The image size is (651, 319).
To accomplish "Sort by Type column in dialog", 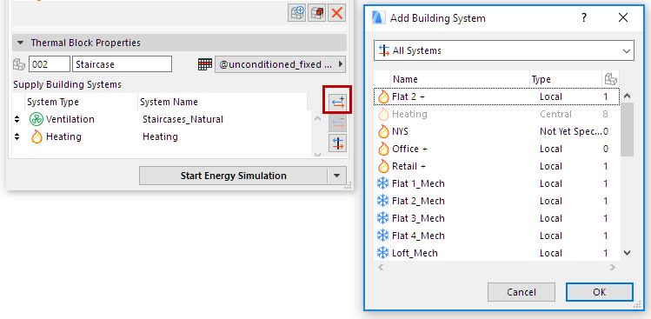I will click(566, 79).
